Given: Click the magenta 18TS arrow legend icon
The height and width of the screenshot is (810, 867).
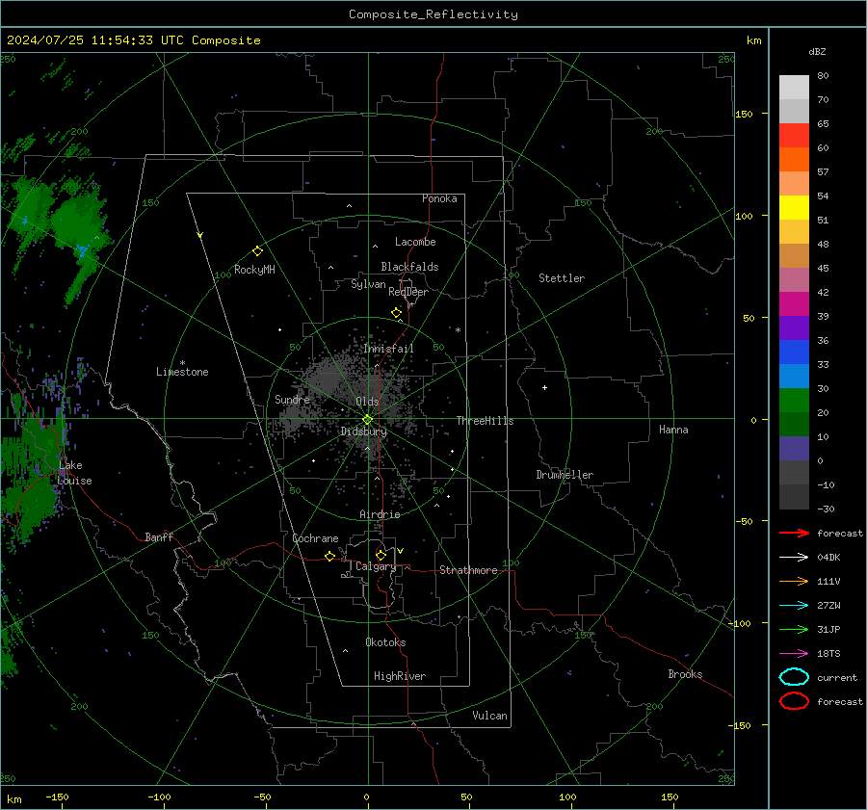Looking at the screenshot, I should coord(794,654).
